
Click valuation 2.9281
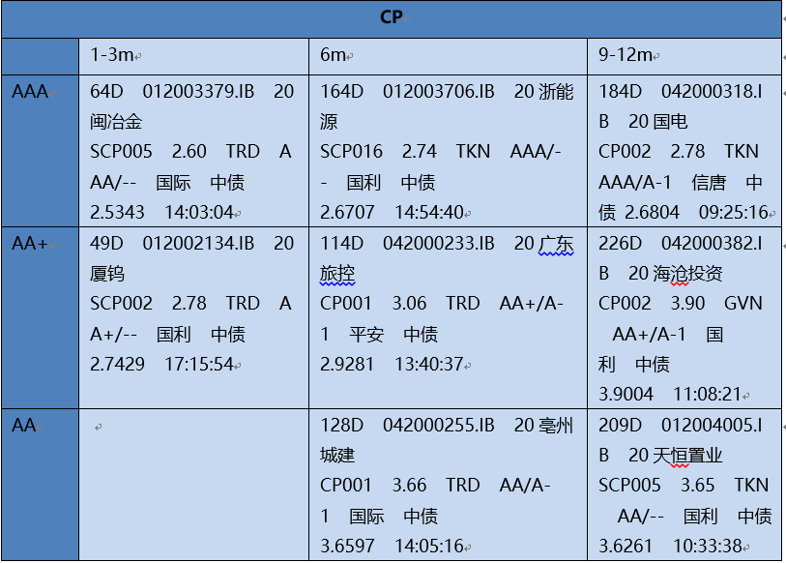tap(347, 365)
